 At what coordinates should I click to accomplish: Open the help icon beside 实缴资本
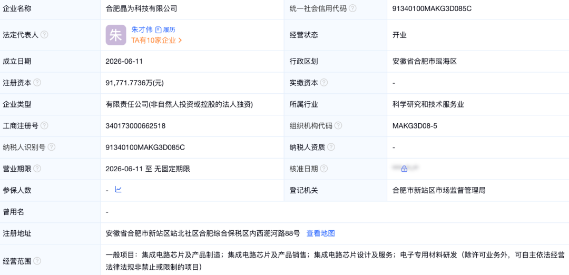(x=324, y=82)
